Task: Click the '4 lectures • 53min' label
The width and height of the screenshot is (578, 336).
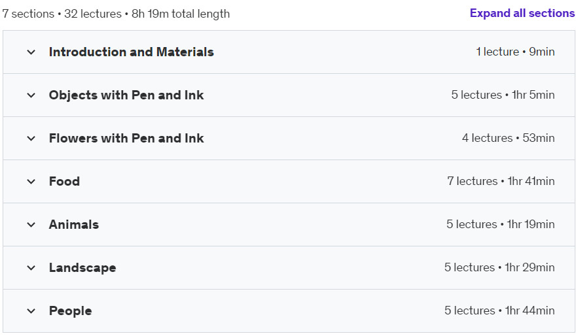Action: 508,138
